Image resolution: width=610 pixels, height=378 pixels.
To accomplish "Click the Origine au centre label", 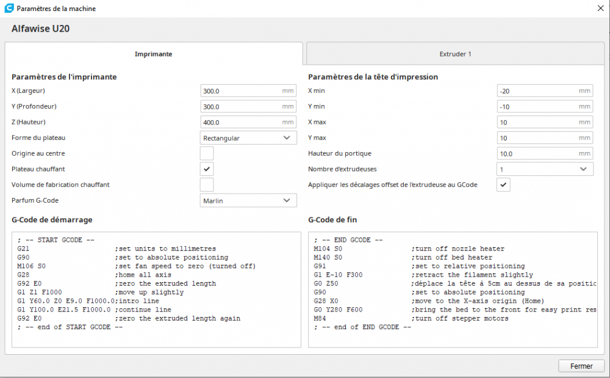I will [x=38, y=153].
